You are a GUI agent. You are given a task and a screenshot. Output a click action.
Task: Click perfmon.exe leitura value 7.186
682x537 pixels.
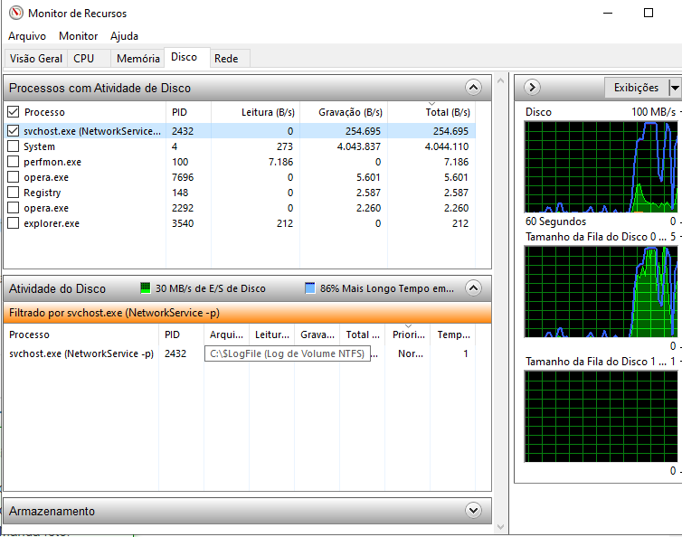click(x=280, y=162)
